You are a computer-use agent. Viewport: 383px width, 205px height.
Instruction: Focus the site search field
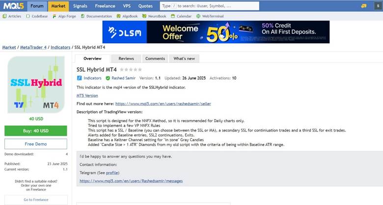210,6
